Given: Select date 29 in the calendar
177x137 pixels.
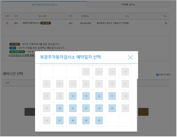Looking at the screenshot, I should pyautogui.click(x=86, y=121).
